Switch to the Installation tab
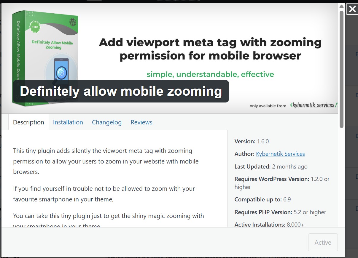Viewport: 358px width, 258px height. pos(68,122)
